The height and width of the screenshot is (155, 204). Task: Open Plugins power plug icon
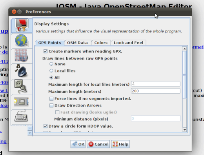coord(22,87)
